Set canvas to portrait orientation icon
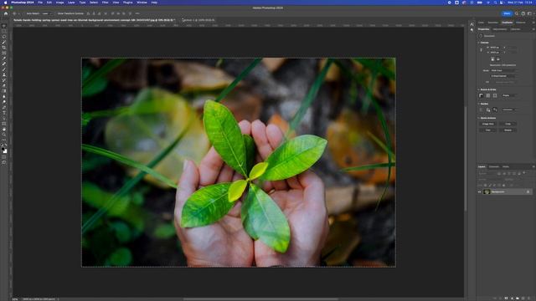 (492, 59)
